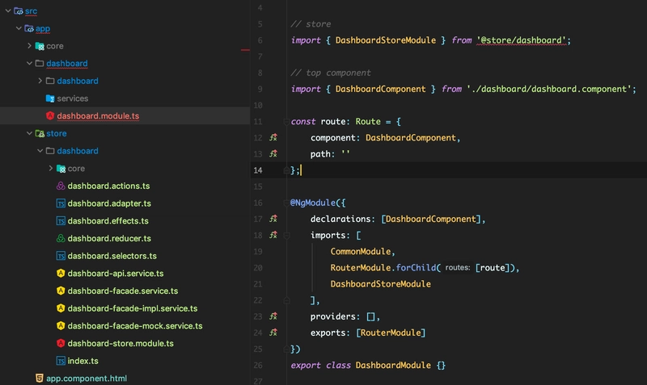Click the HTML icon of app.component.html
Screen dimensions: 647x385
coord(39,378)
